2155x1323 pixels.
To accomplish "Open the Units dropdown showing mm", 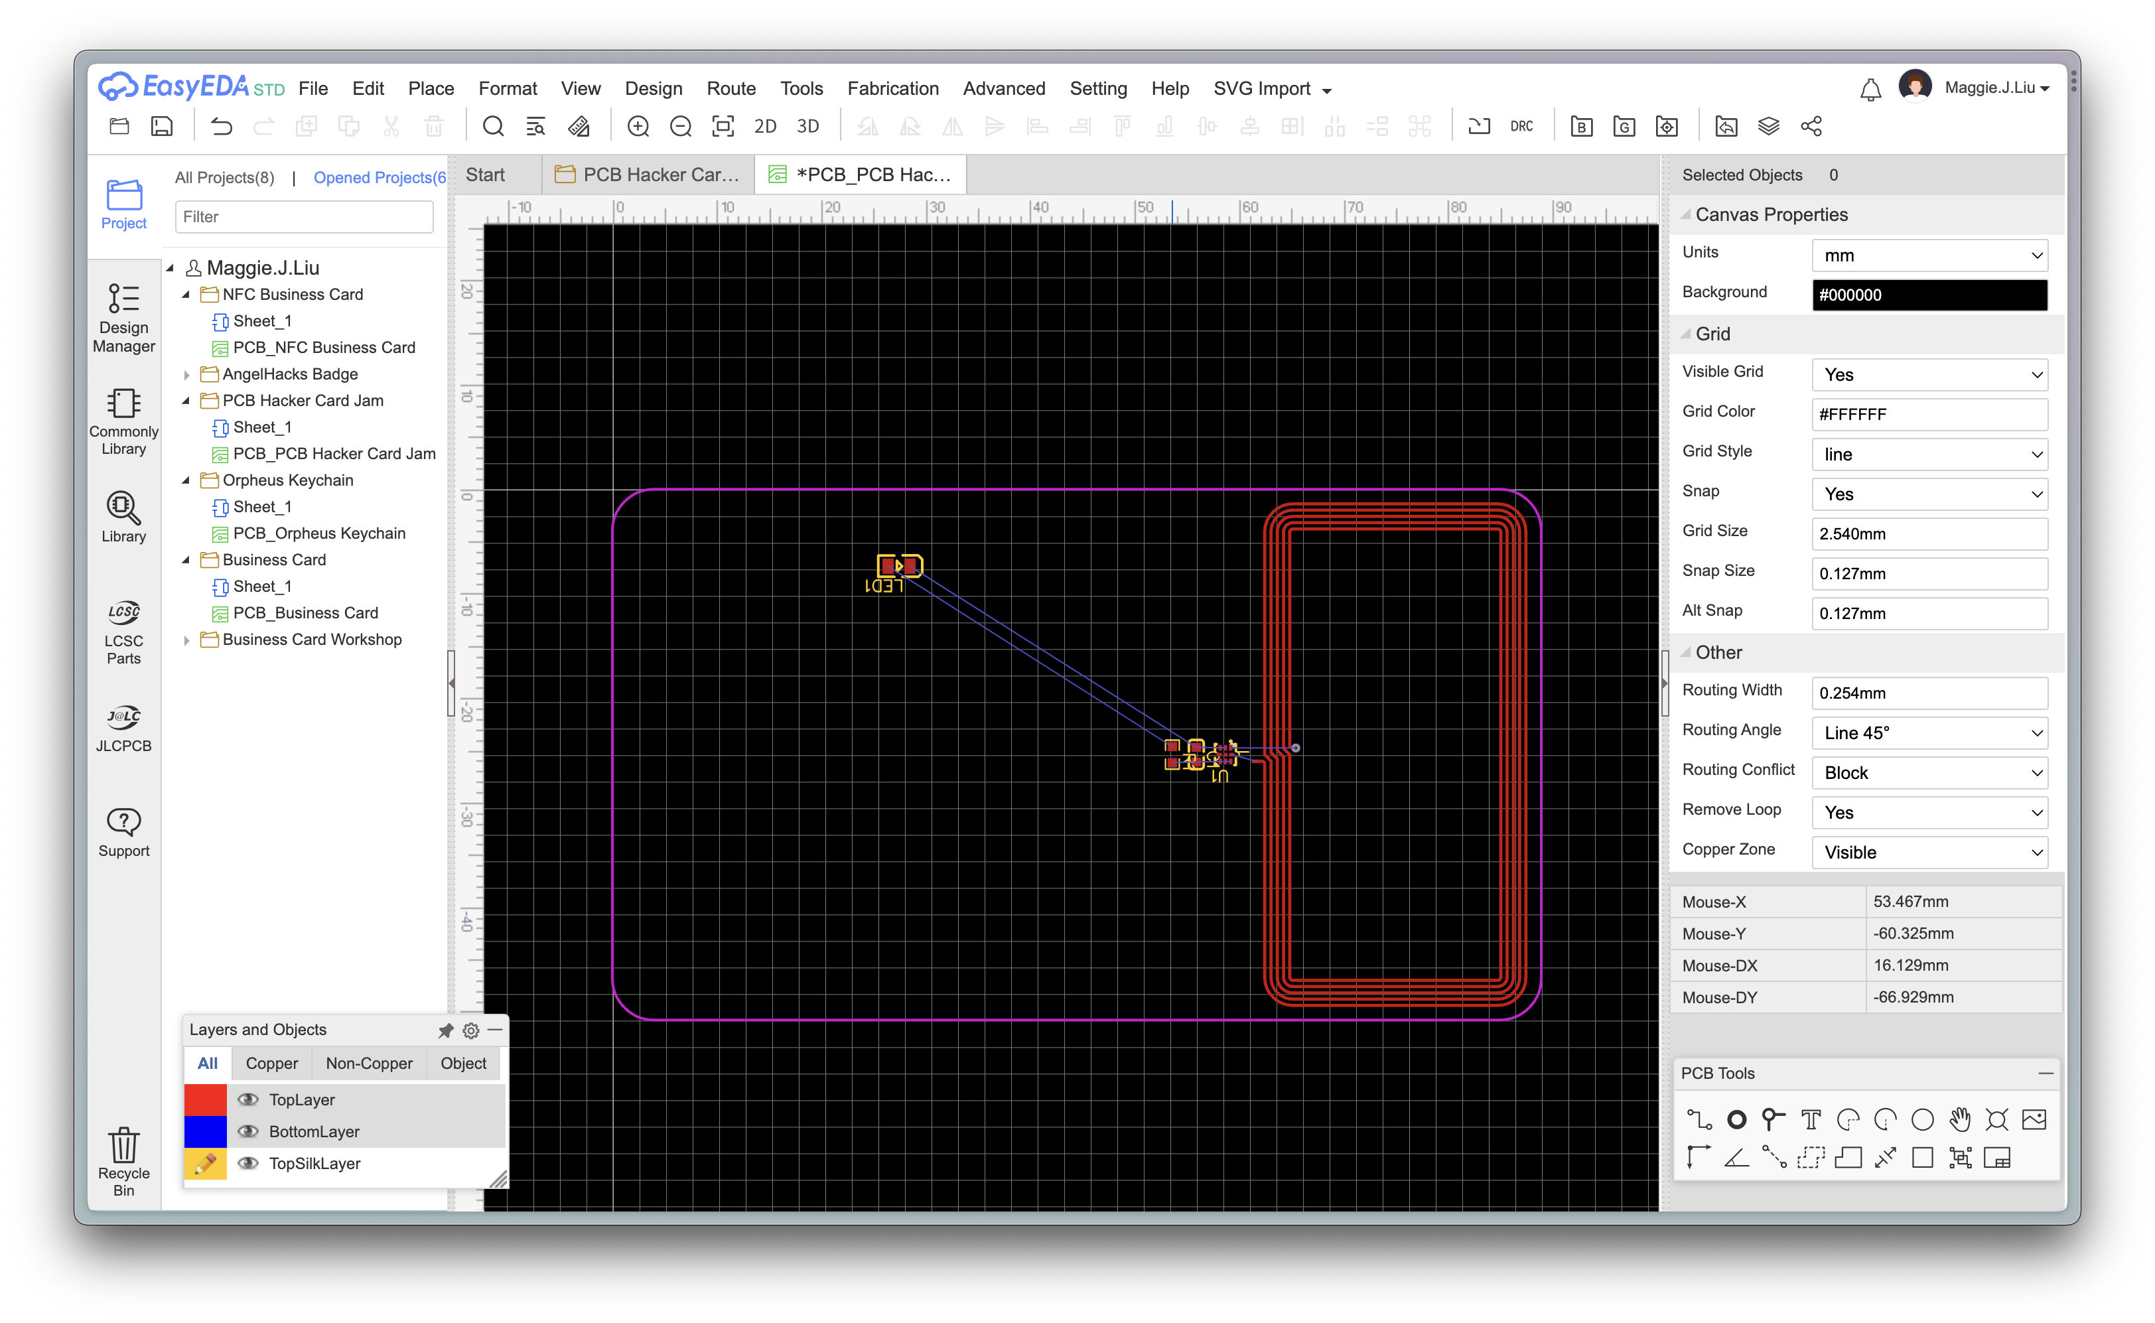I will (1929, 255).
